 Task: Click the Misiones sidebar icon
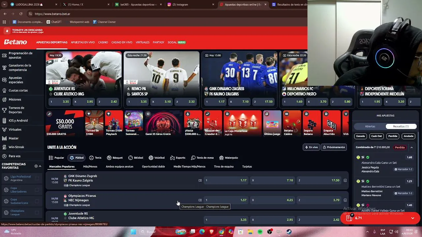click(x=4, y=99)
